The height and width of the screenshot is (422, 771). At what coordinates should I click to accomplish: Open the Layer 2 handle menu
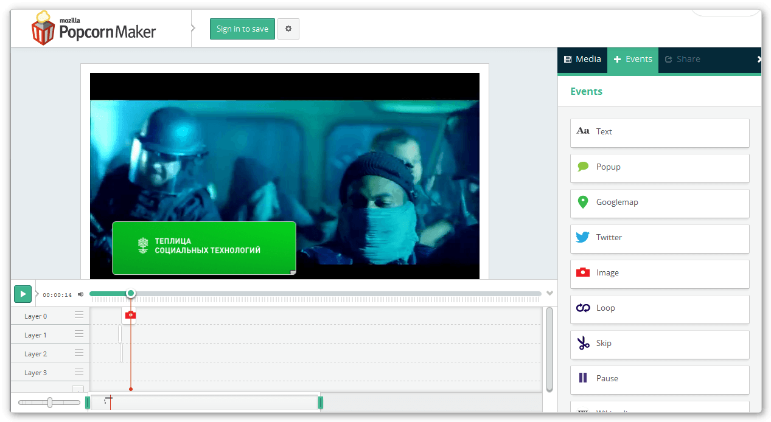(79, 353)
